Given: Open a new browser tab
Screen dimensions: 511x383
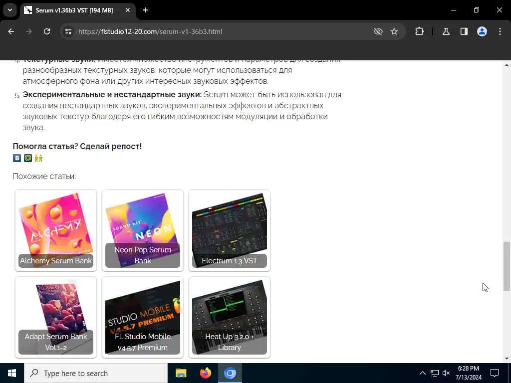Looking at the screenshot, I should coord(146,10).
